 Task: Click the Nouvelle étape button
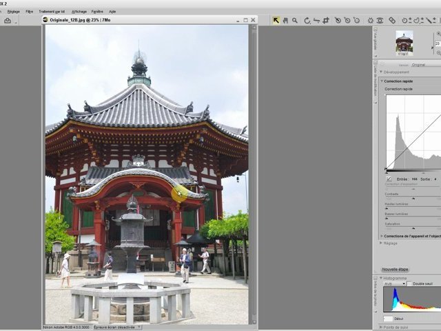[396, 270]
